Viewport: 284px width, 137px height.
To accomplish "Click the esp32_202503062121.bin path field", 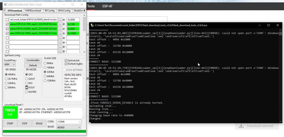I will (34, 33).
